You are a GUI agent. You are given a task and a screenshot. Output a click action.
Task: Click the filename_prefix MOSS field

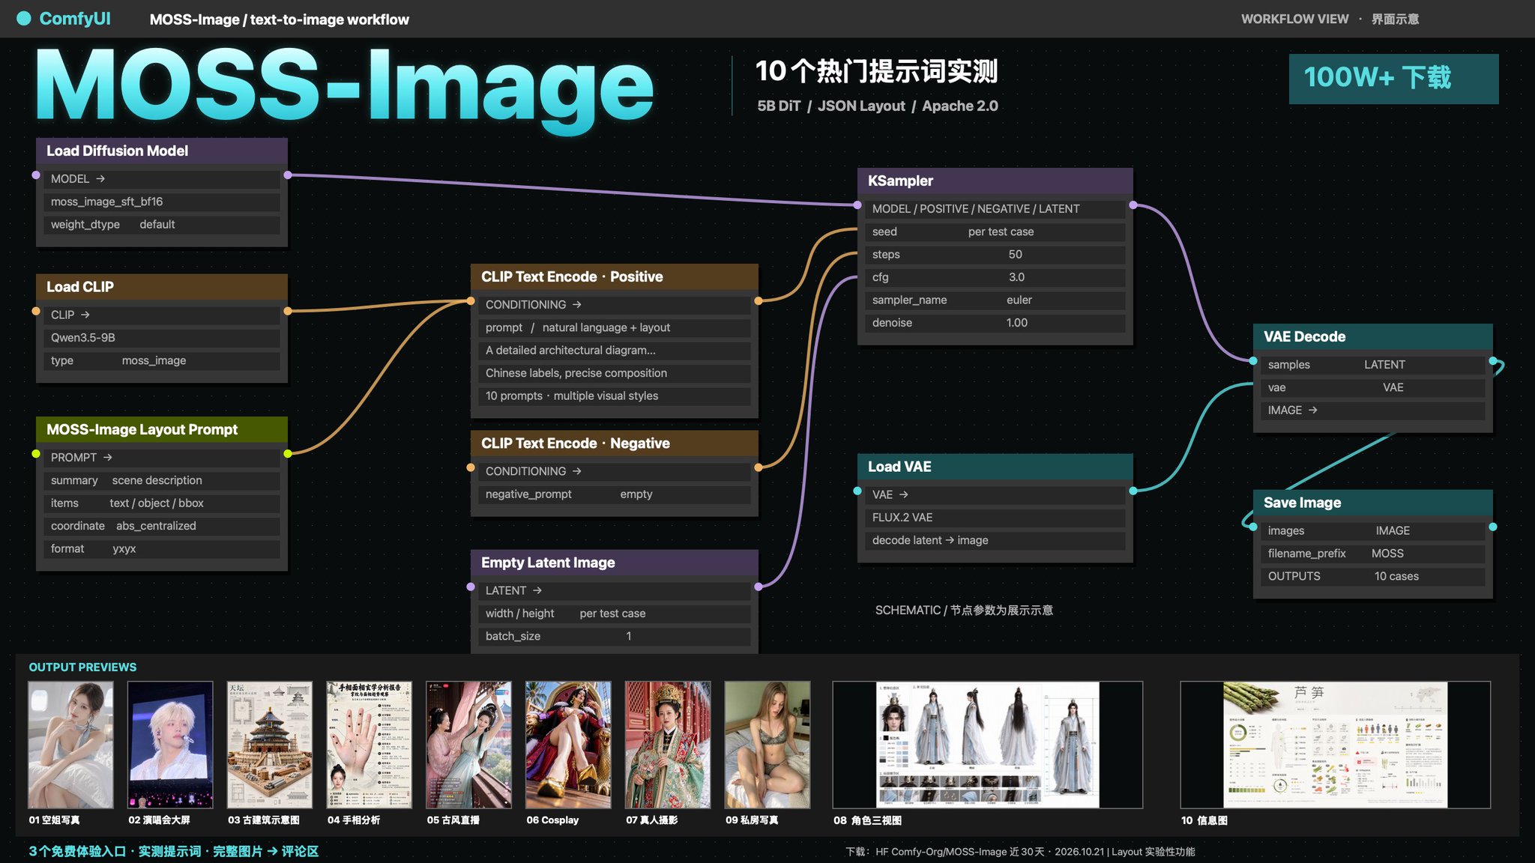coord(1373,554)
